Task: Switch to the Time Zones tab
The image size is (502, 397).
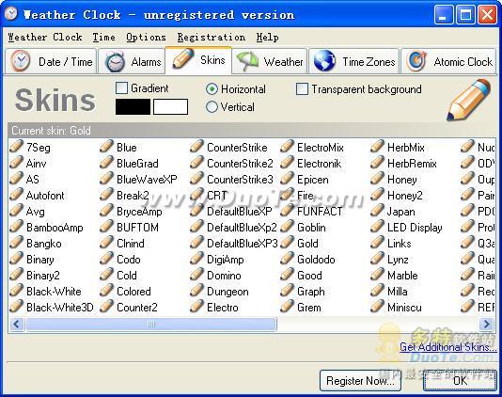Action: [354, 61]
